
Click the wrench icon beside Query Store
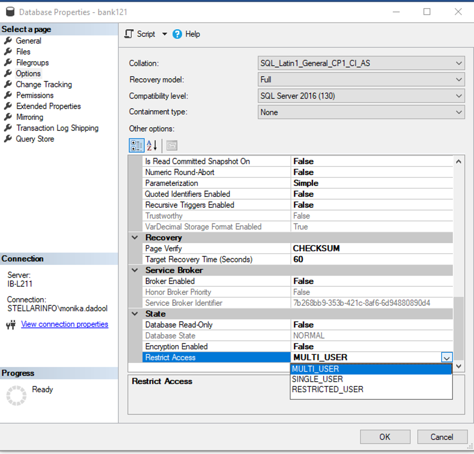tap(8, 139)
